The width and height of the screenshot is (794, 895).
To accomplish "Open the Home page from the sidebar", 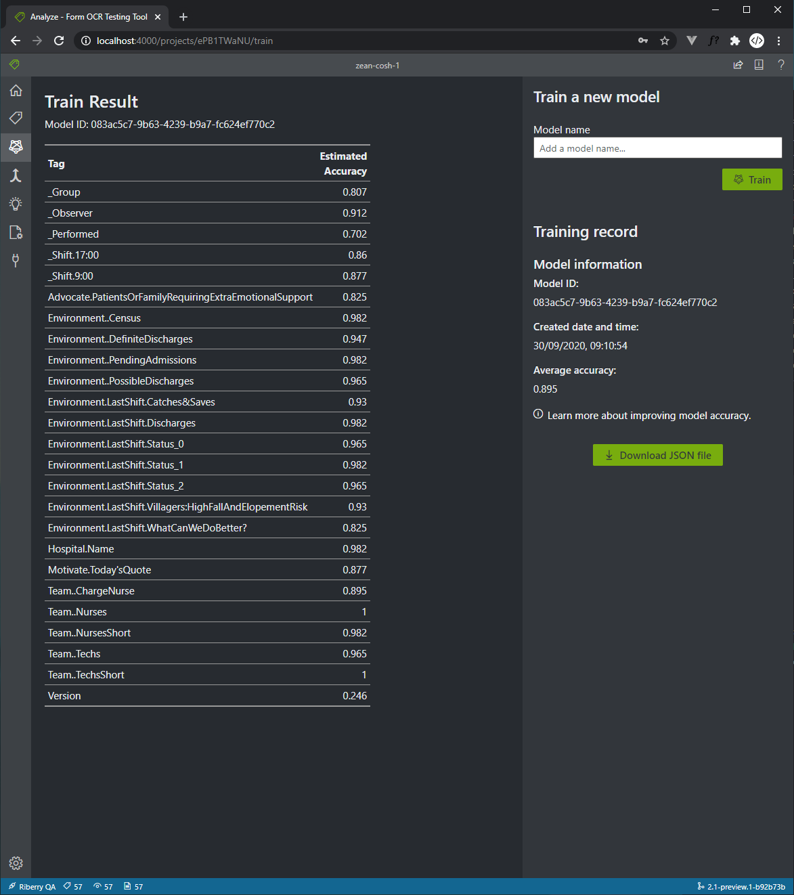I will pyautogui.click(x=16, y=91).
